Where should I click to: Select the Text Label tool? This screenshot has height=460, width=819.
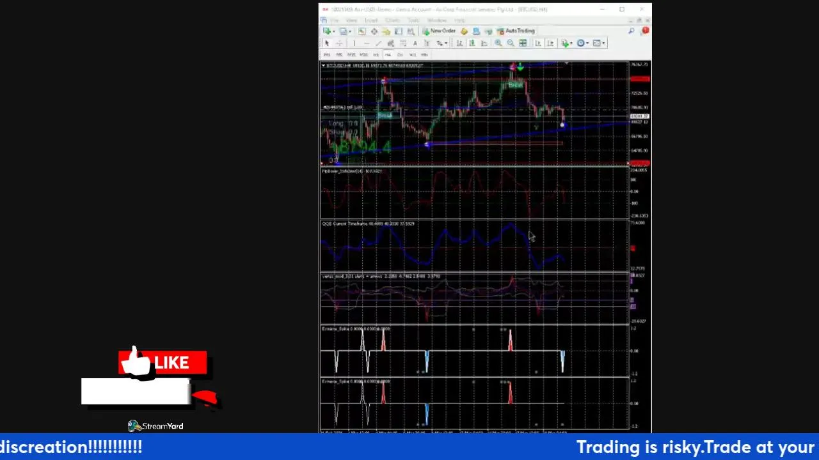coord(427,43)
